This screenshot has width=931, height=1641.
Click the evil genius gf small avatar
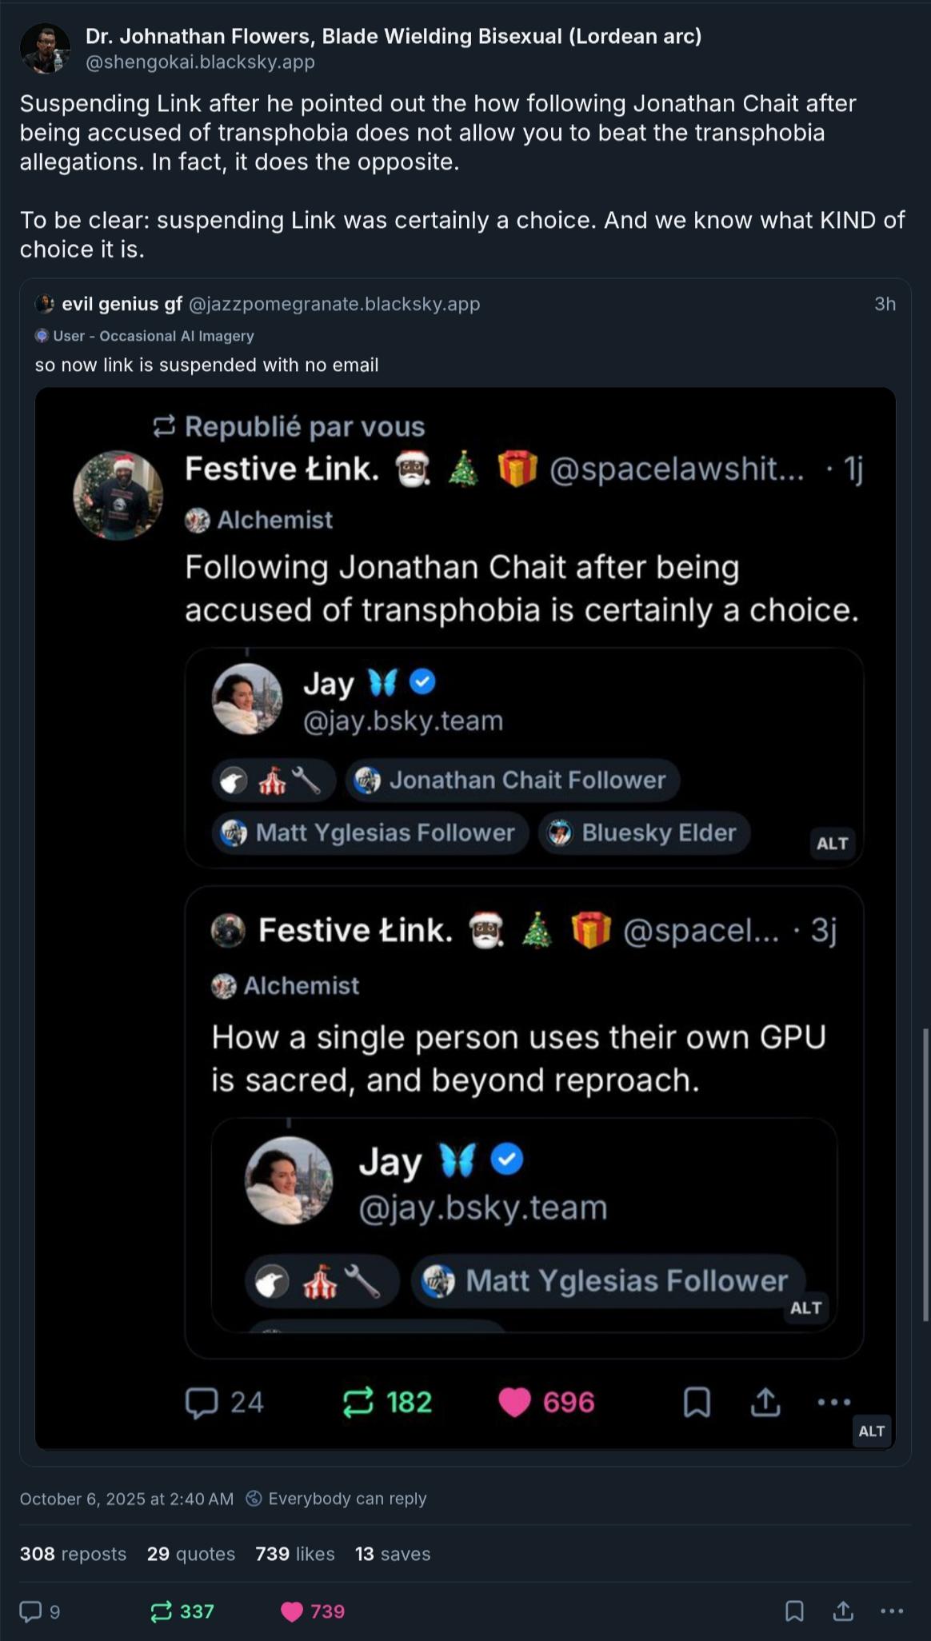point(45,304)
